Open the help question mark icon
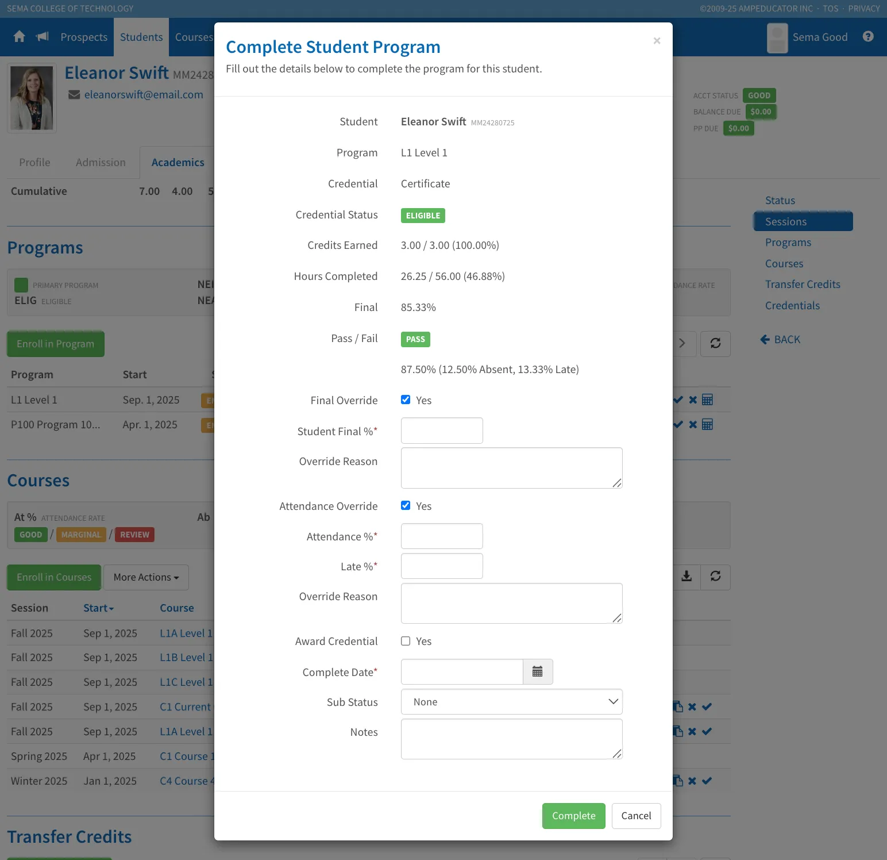 pos(868,37)
